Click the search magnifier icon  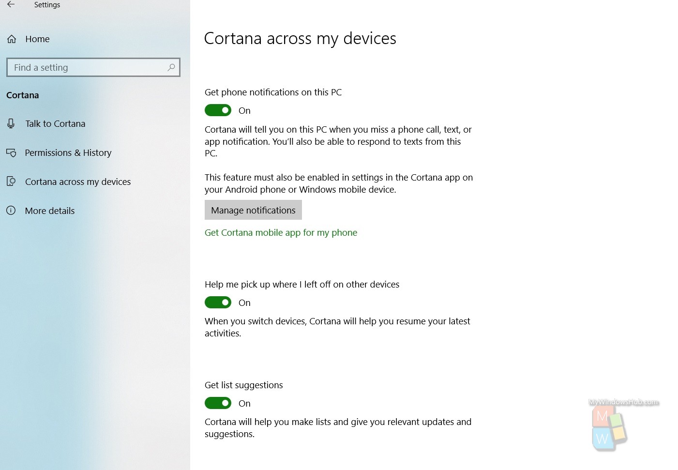[171, 67]
